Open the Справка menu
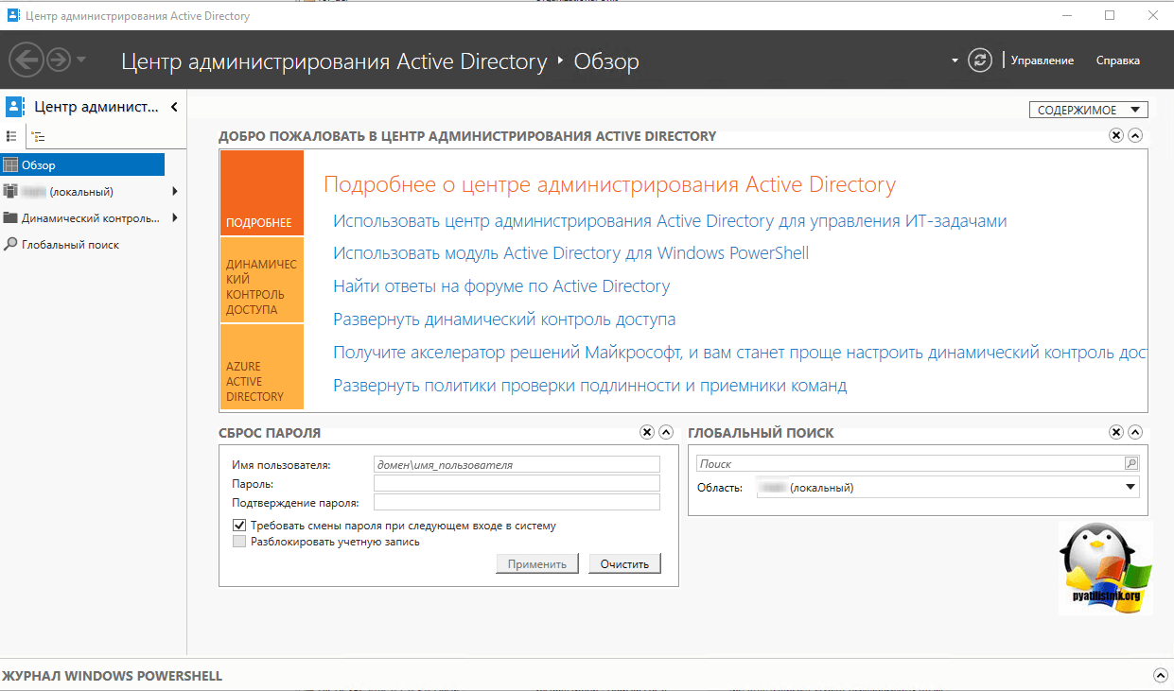The width and height of the screenshot is (1174, 691). coord(1117,60)
